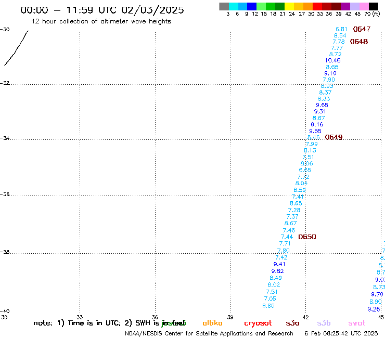Click the -34 latitude axis label
385x338 pixels.
[x=5, y=138]
